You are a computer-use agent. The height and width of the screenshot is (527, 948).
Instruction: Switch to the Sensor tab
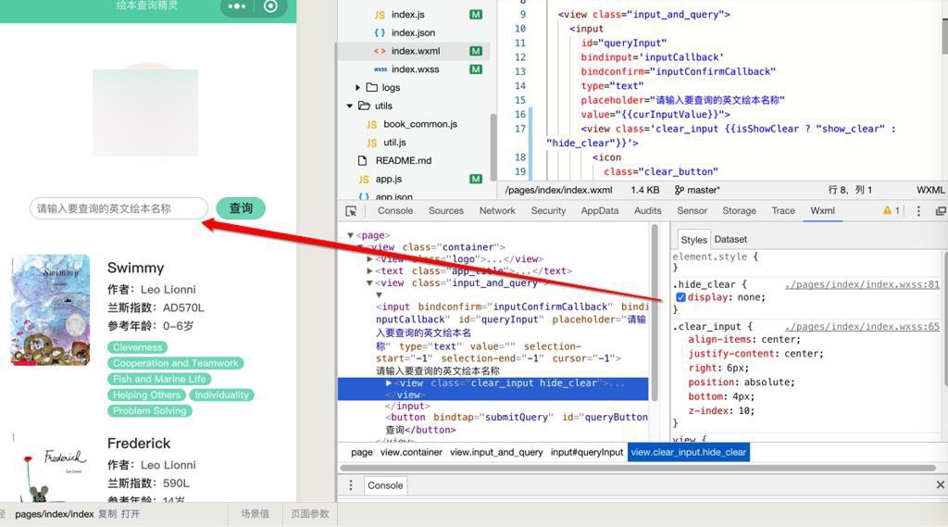[x=692, y=210]
